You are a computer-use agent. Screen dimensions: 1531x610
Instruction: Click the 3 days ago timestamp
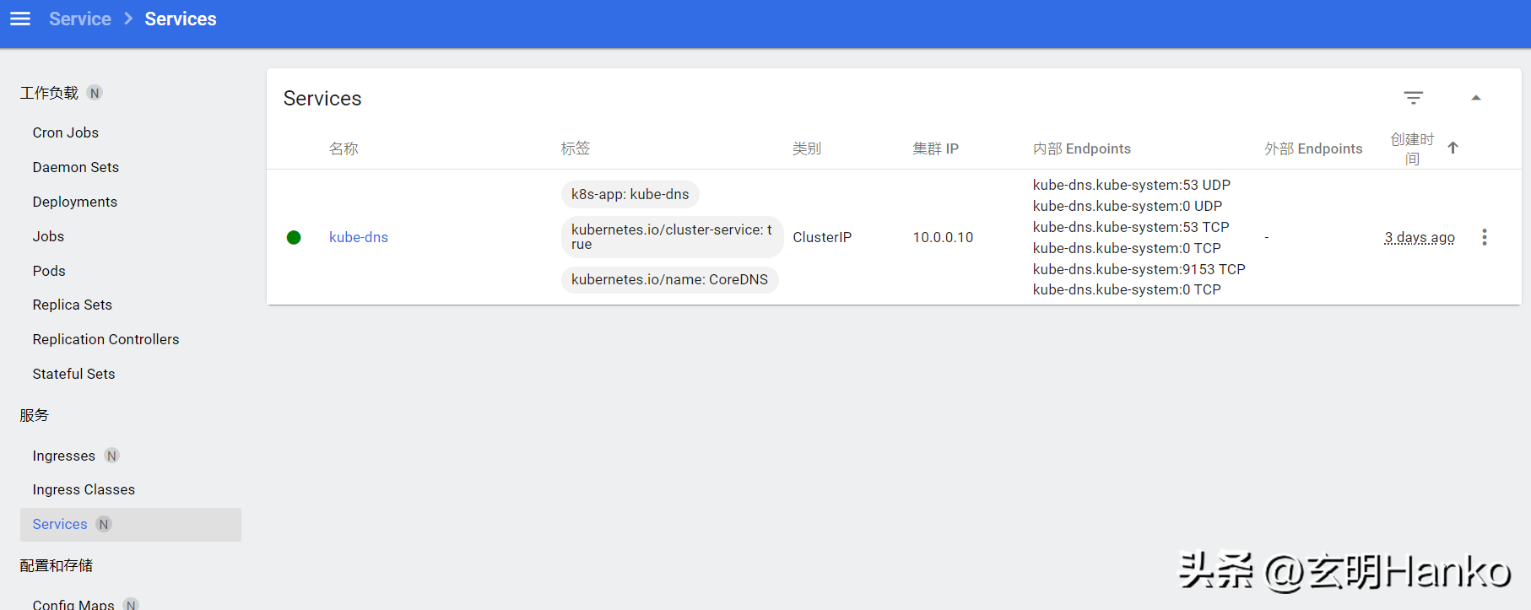pyautogui.click(x=1419, y=237)
